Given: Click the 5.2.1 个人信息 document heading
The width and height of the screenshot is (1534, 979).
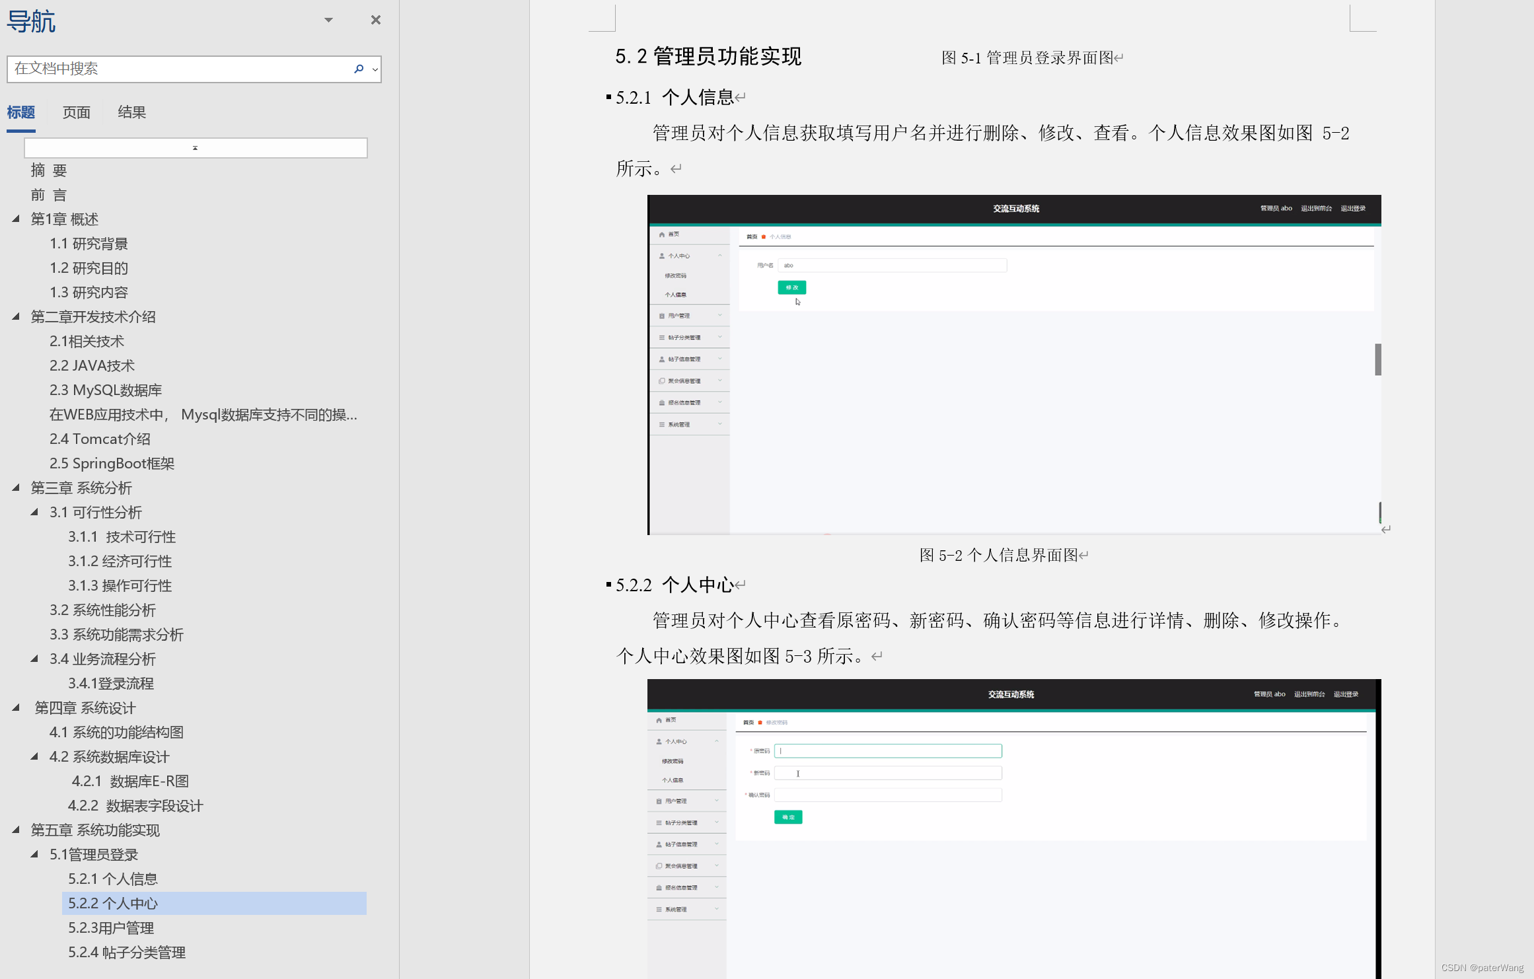Looking at the screenshot, I should coord(675,98).
